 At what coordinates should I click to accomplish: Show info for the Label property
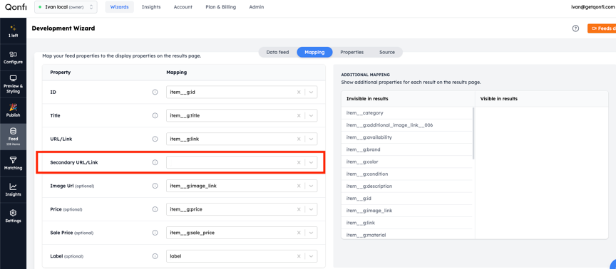click(155, 256)
